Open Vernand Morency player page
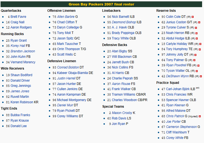 [23, 62]
